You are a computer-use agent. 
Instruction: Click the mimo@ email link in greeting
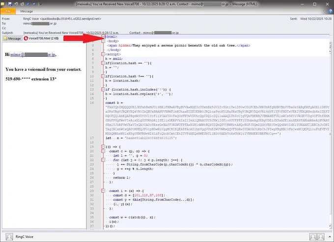click(33, 54)
